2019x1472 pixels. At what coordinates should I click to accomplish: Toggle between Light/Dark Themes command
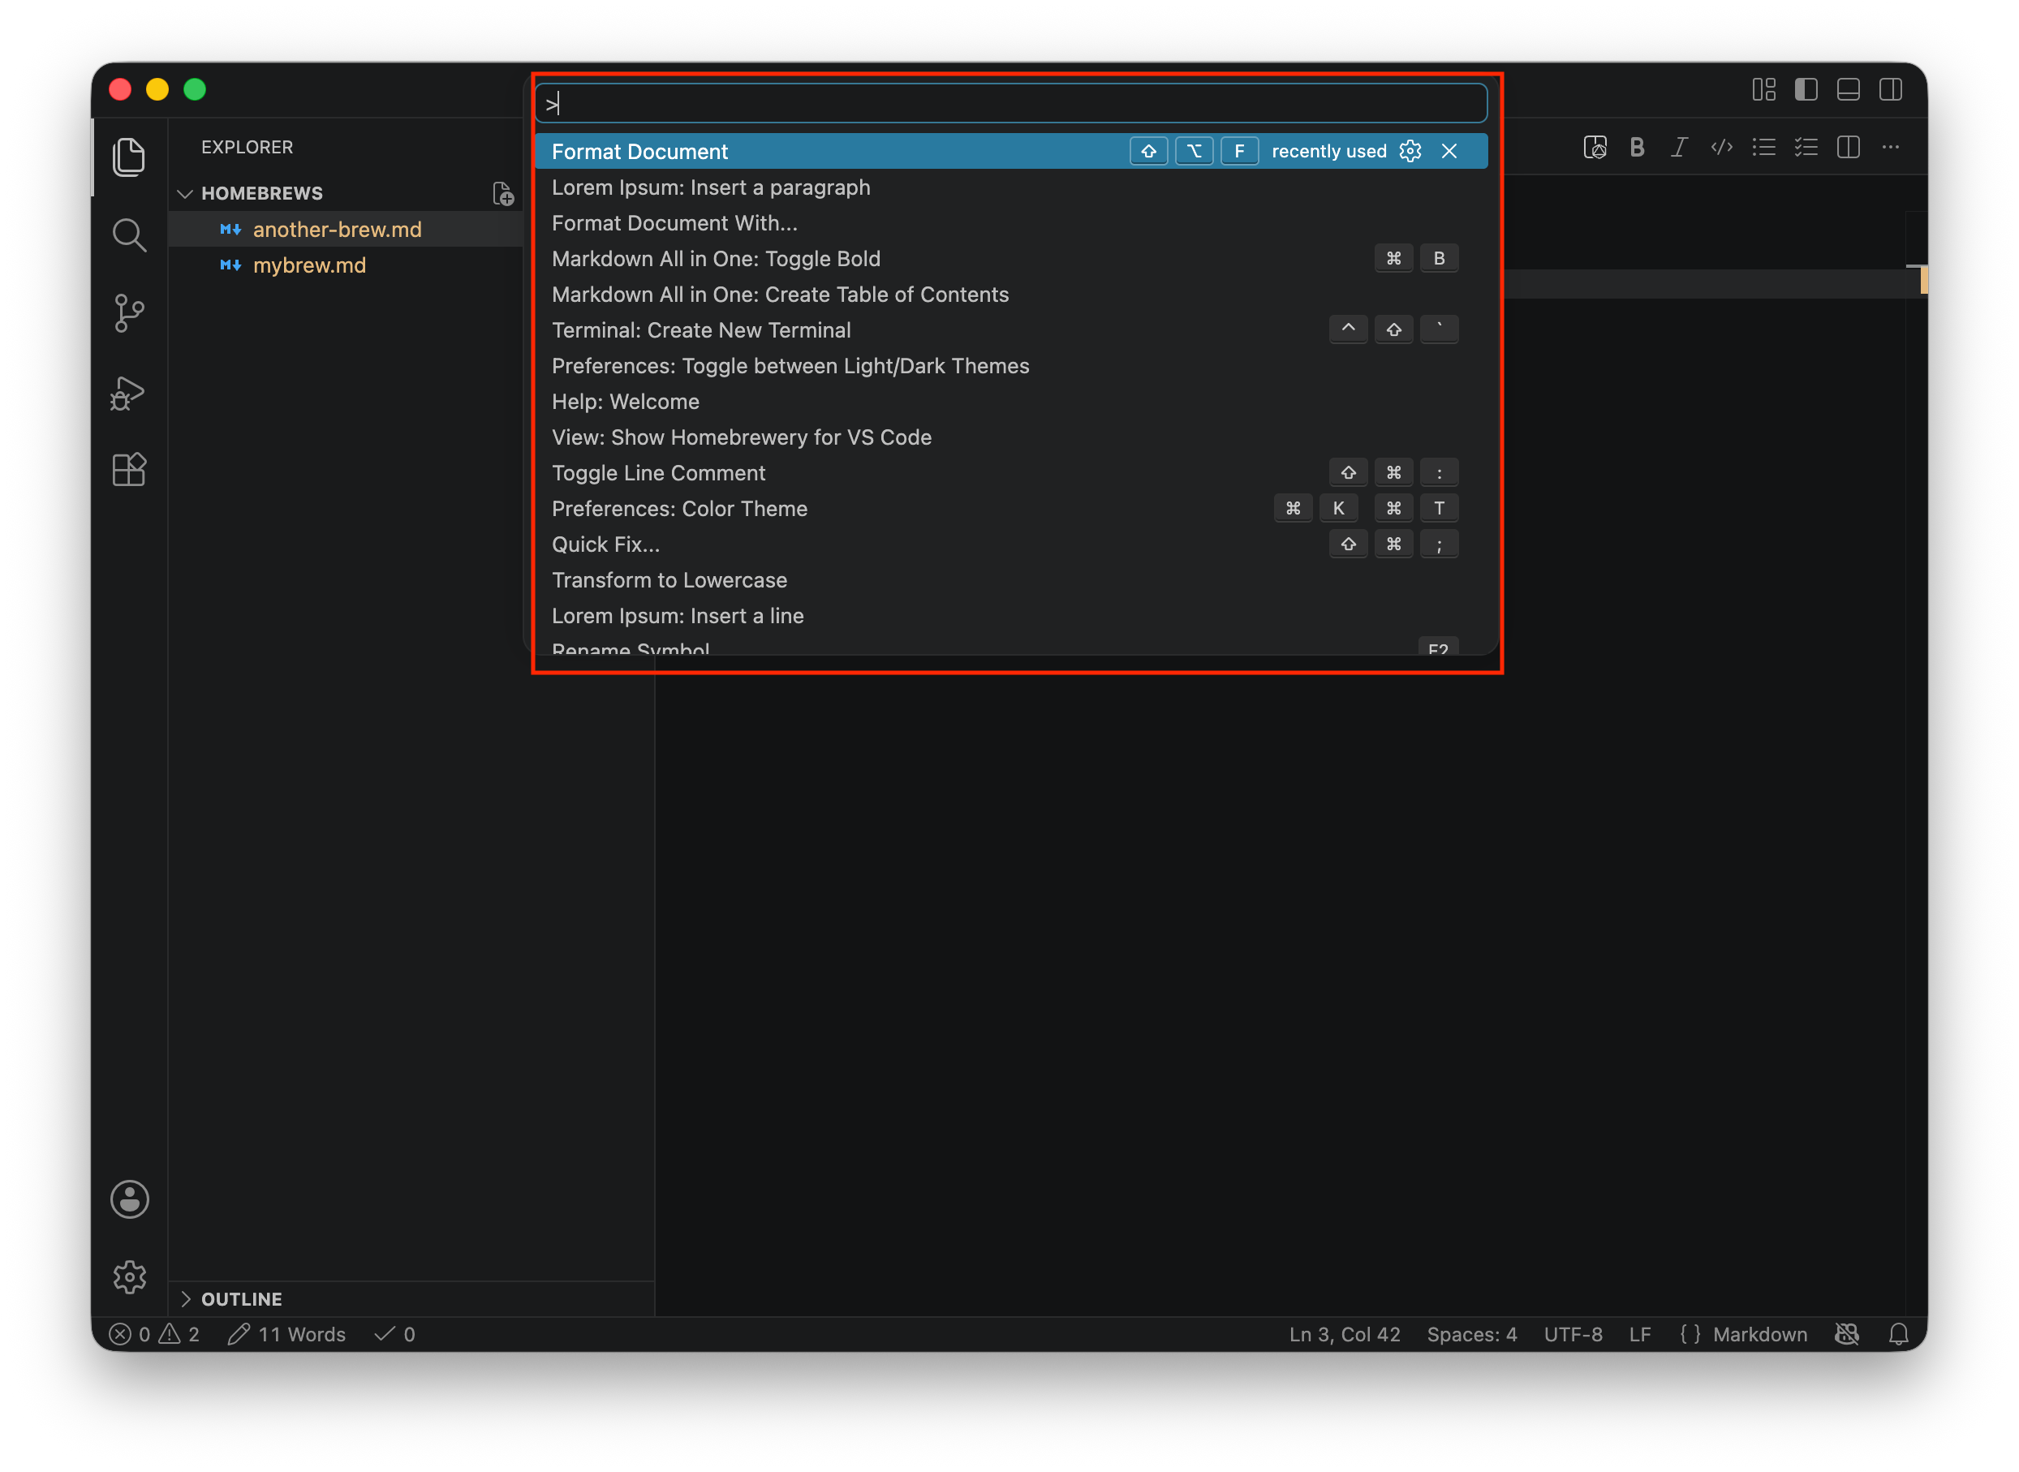(1011, 365)
